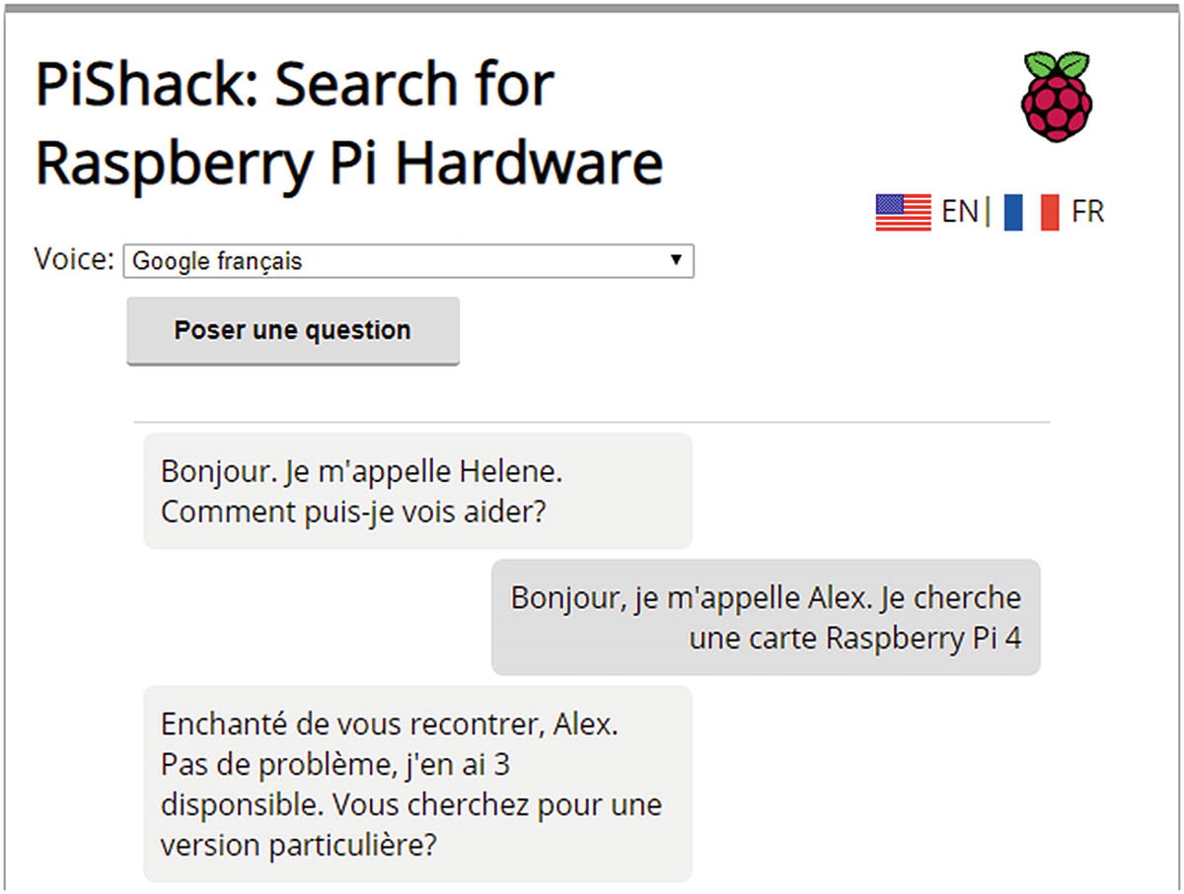Click the "Comment puis-je vois aider?" text
Viewport: 1184px width, 894px height.
pyautogui.click(x=353, y=513)
